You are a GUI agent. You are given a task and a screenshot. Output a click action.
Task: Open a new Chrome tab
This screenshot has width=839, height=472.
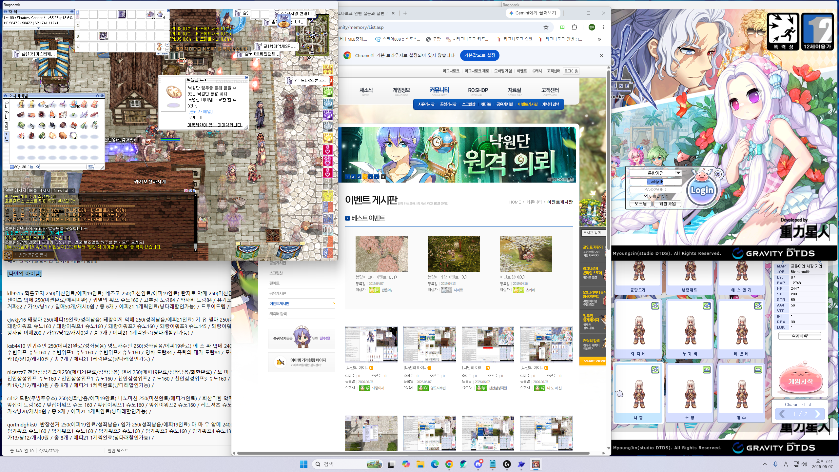click(405, 13)
